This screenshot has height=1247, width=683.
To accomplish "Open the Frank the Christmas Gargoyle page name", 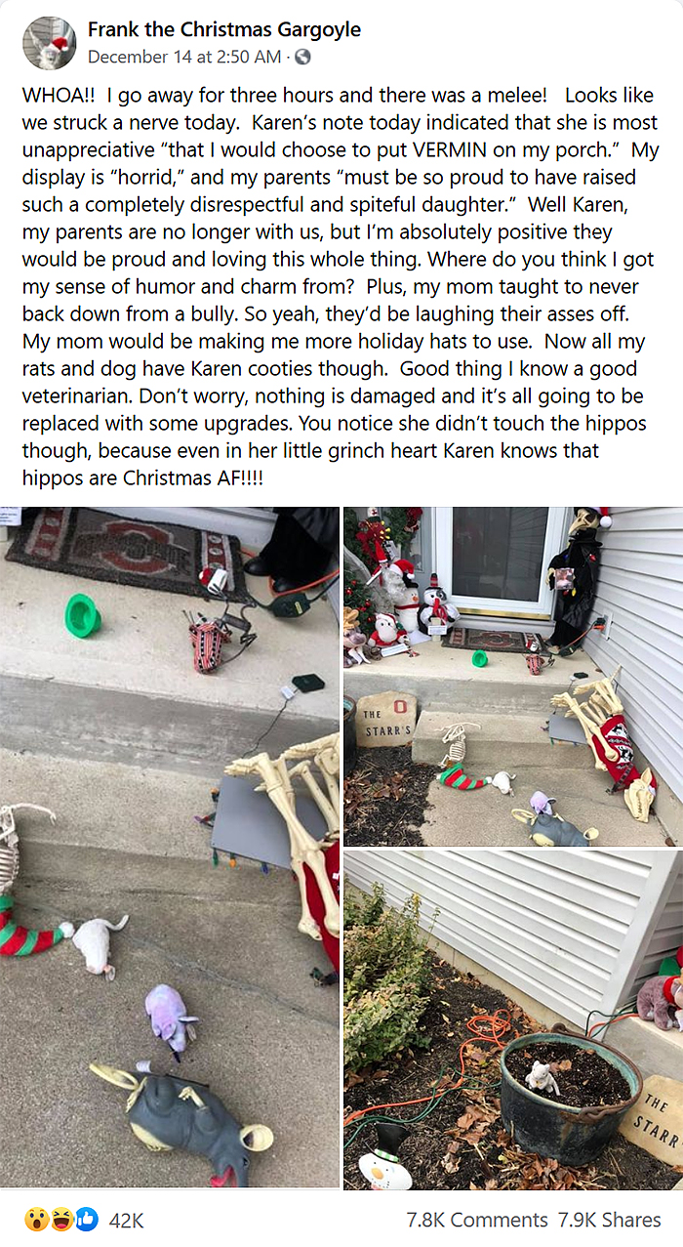I will point(223,30).
